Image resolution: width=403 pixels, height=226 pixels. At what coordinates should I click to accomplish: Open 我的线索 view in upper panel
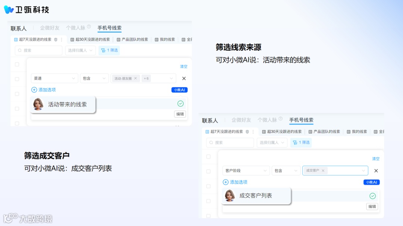point(165,40)
